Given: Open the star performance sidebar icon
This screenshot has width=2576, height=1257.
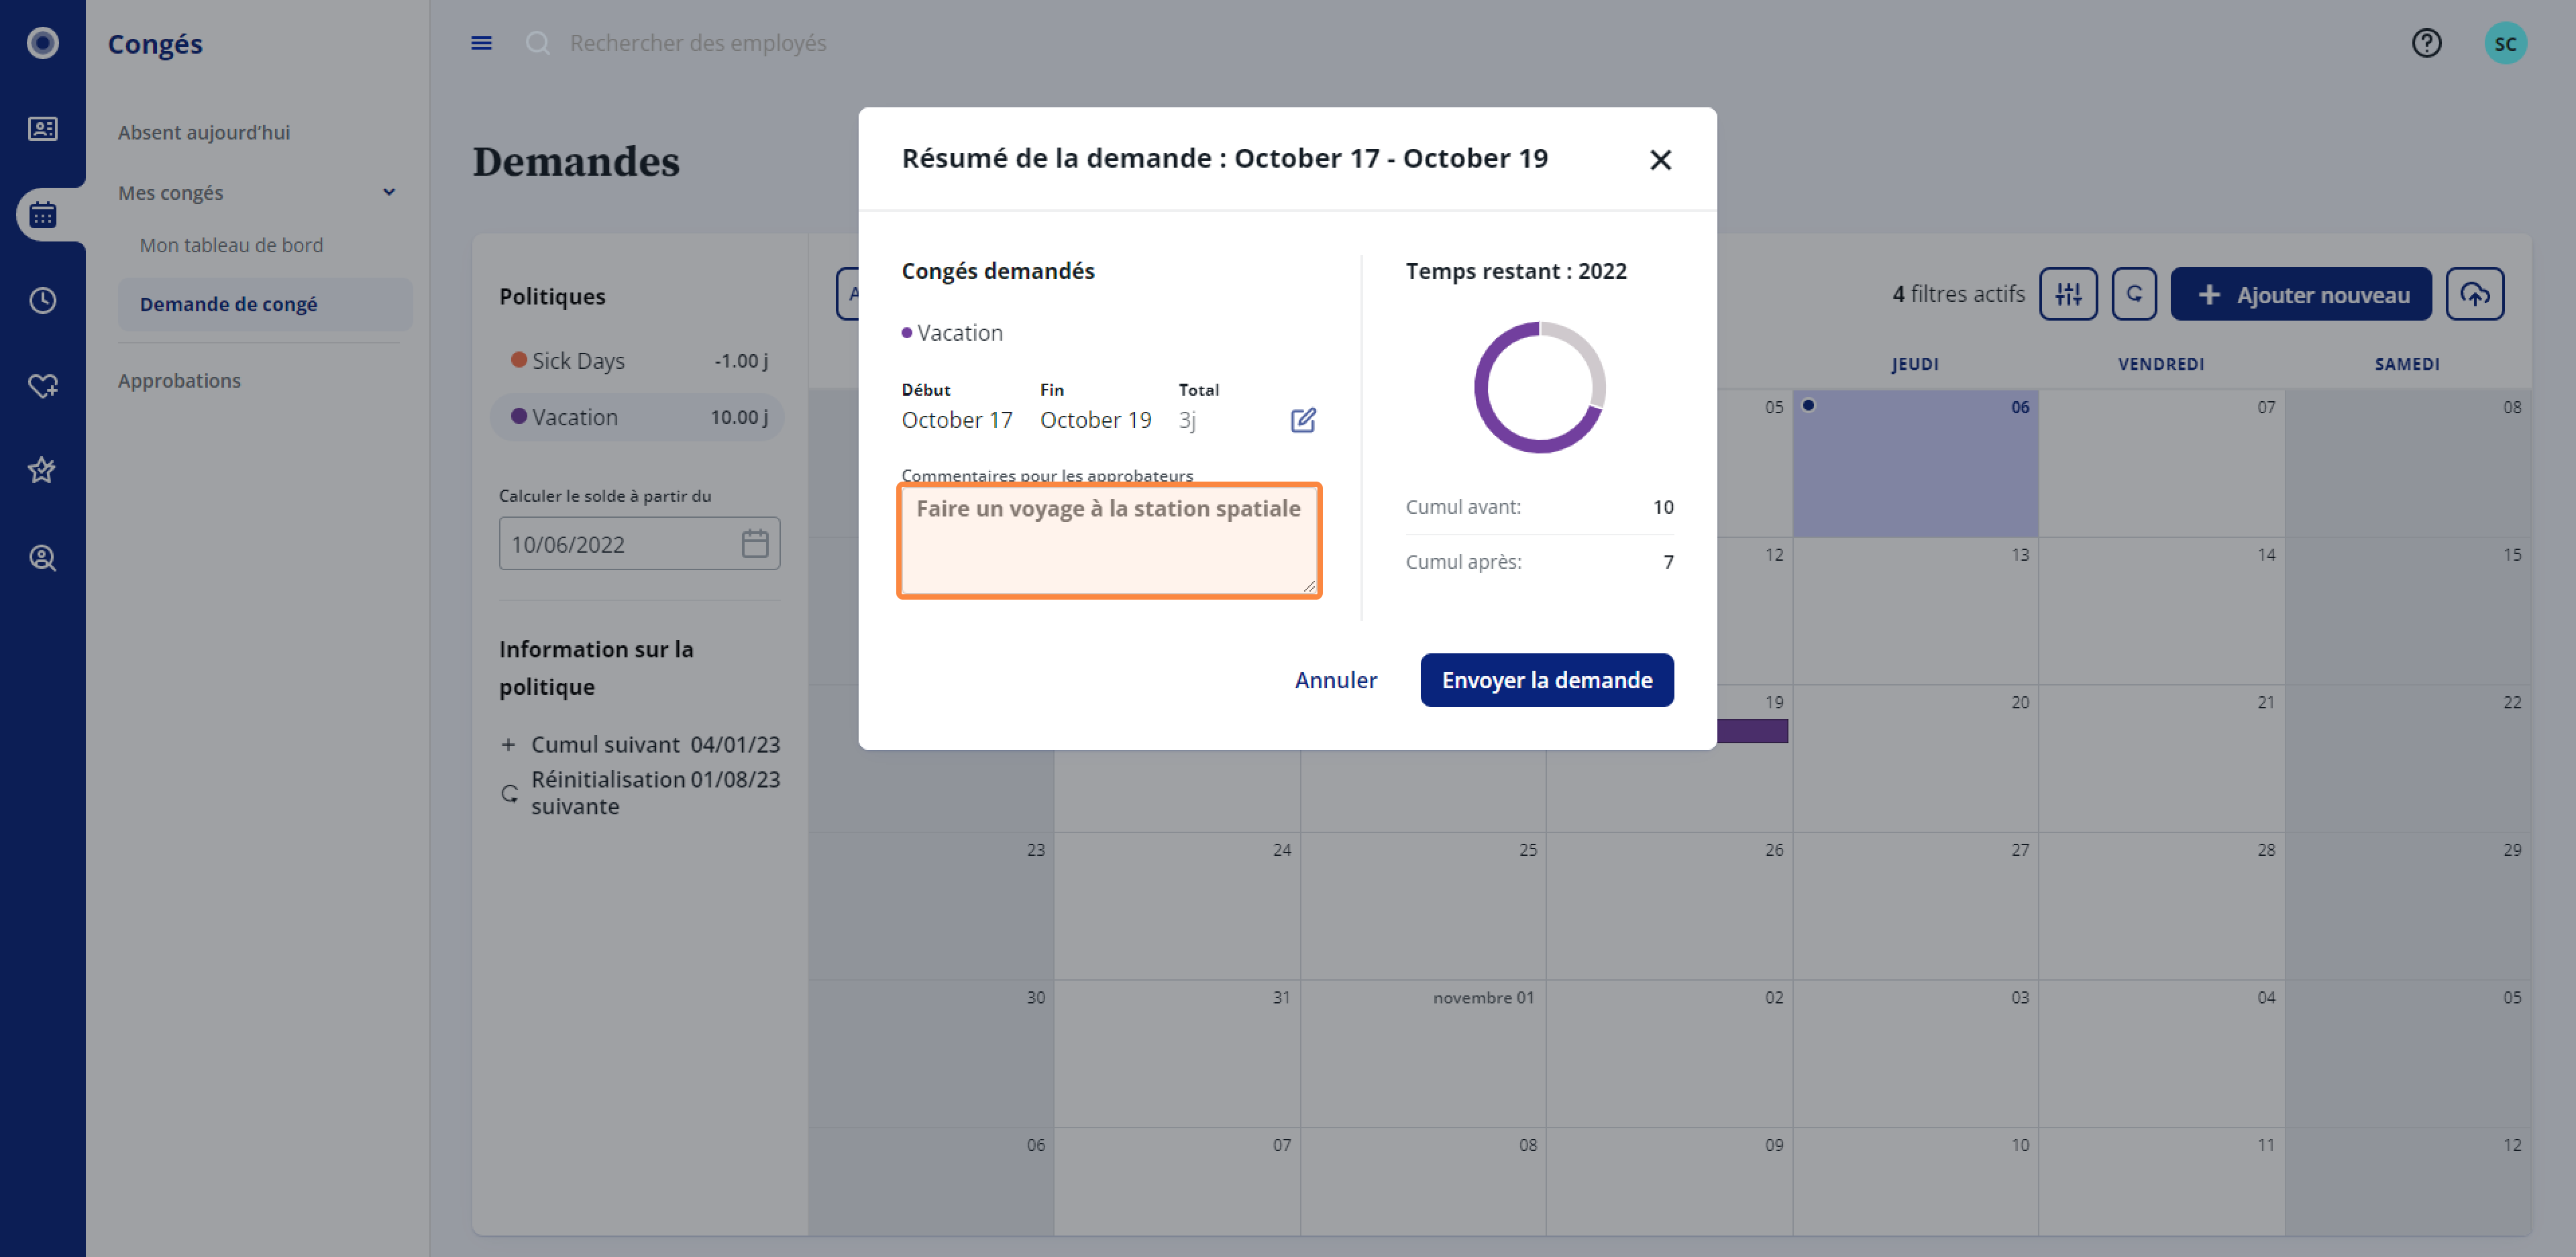Looking at the screenshot, I should coord(42,470).
